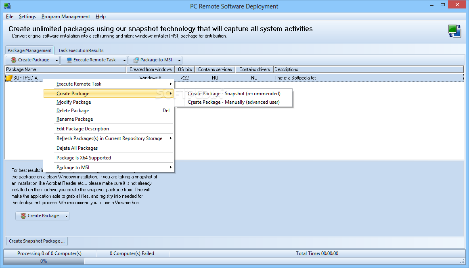Click the traffic-light icon on the lower Create Package button
The image size is (469, 268).
23,216
